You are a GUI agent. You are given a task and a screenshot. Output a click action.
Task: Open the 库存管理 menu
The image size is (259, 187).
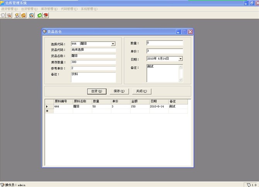click(x=49, y=9)
